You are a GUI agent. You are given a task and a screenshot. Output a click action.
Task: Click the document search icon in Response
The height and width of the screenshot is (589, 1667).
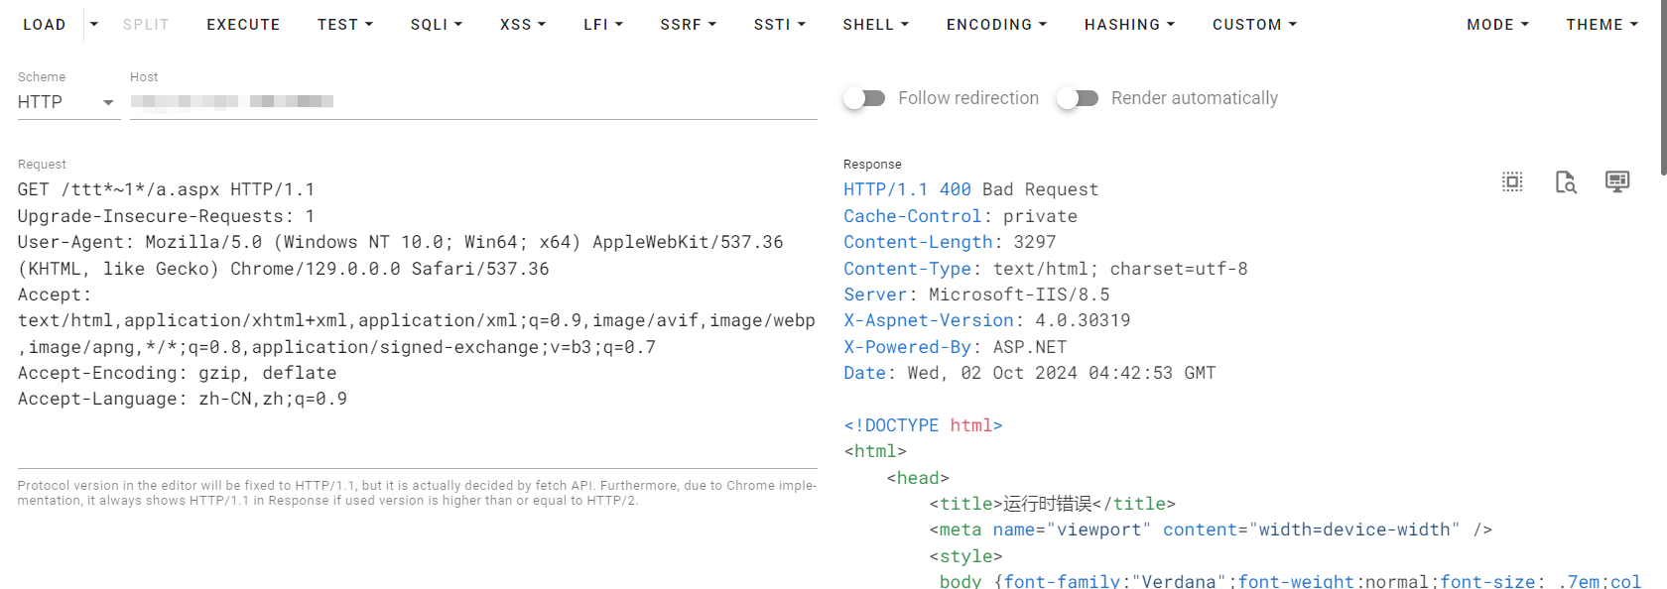[x=1566, y=181]
